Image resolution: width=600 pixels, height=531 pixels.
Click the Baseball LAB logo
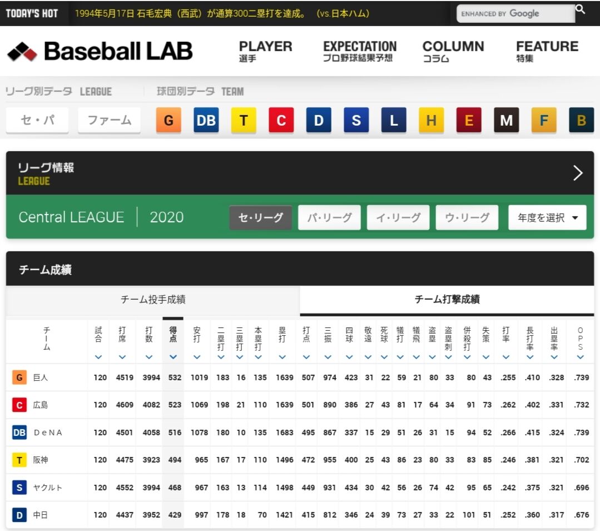100,51
